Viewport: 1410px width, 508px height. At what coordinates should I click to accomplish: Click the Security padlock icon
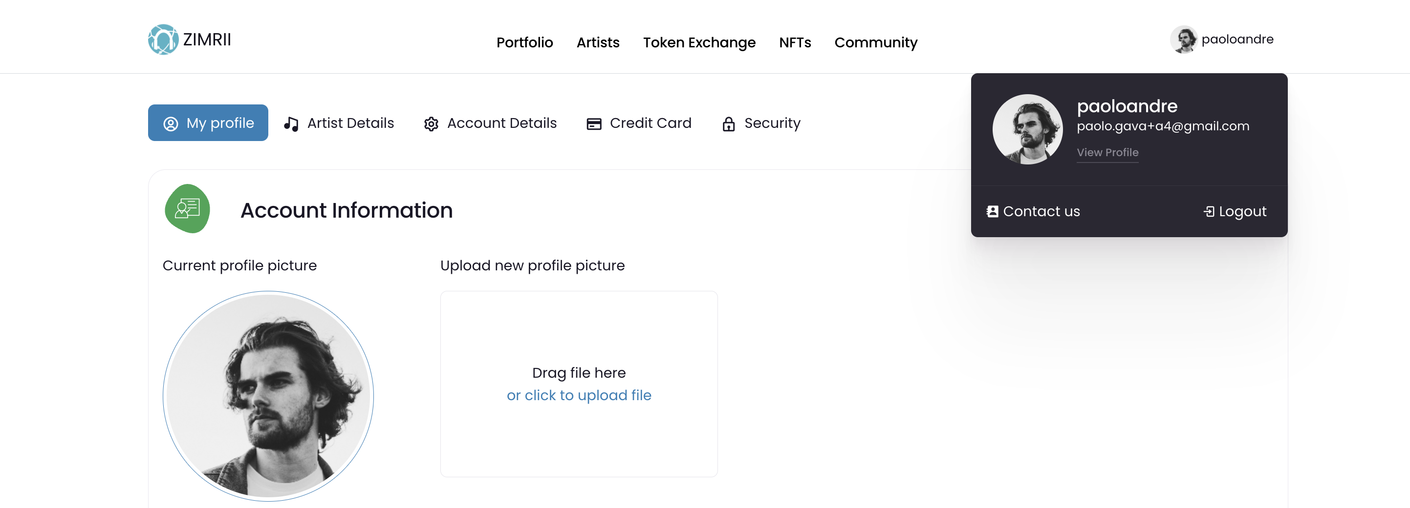click(729, 124)
